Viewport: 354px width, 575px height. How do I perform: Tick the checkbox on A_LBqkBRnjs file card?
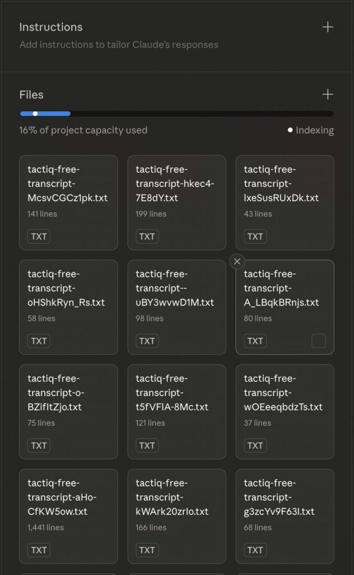click(319, 341)
